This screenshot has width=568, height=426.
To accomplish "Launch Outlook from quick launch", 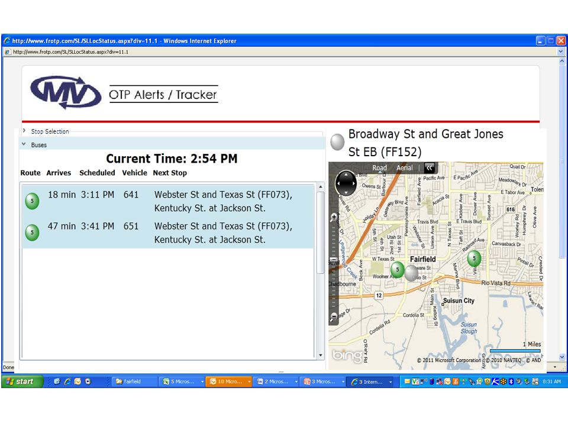I will (78, 382).
